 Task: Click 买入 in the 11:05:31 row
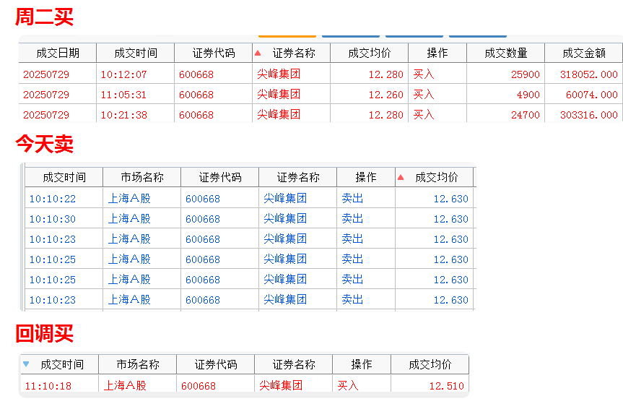point(424,94)
